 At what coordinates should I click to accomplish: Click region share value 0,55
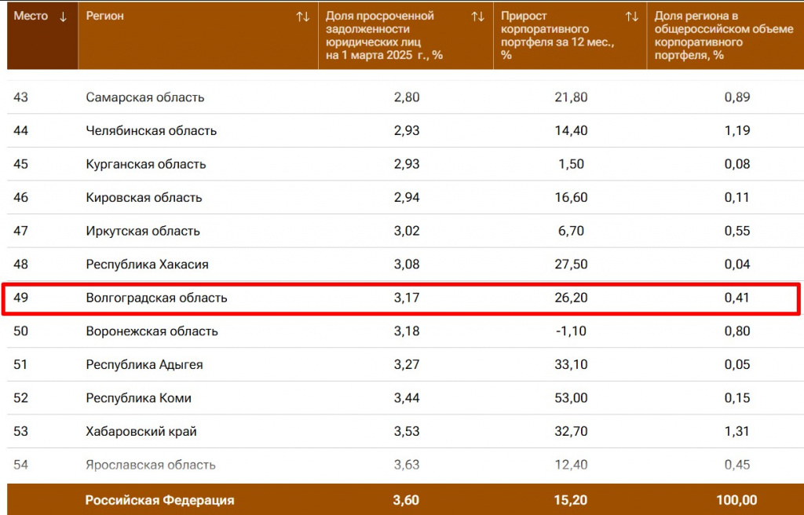(x=736, y=231)
